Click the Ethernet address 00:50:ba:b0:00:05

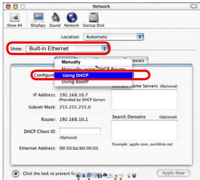point(79,148)
